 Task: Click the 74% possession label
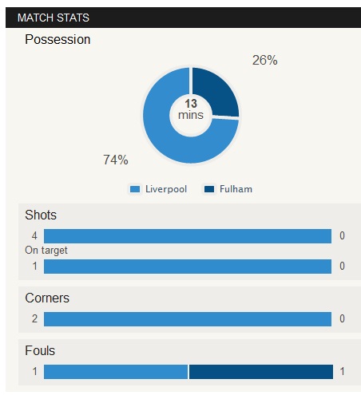pyautogui.click(x=116, y=160)
